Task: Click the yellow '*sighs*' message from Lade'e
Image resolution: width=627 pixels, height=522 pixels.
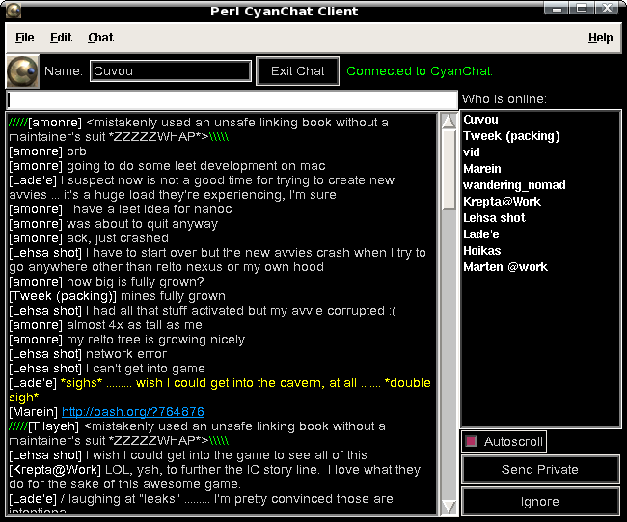Action: click(220, 390)
